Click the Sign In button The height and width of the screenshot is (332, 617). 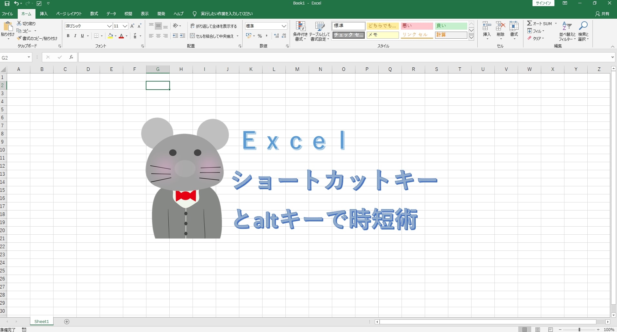(543, 3)
